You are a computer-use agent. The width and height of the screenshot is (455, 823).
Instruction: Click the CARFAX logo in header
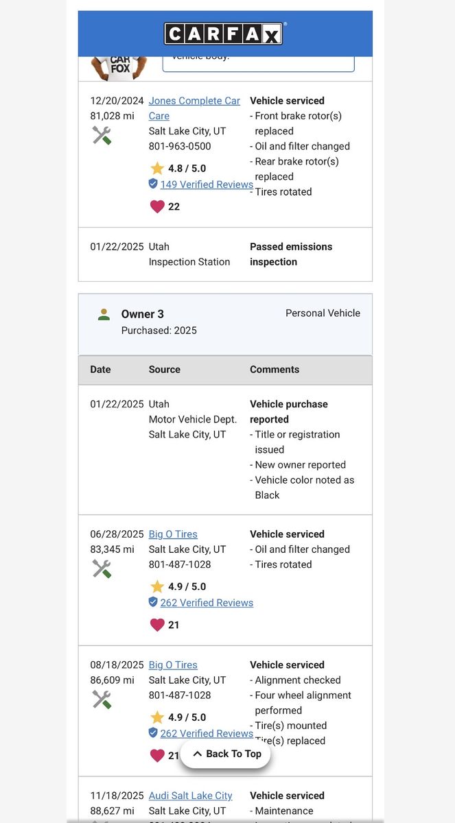225,34
